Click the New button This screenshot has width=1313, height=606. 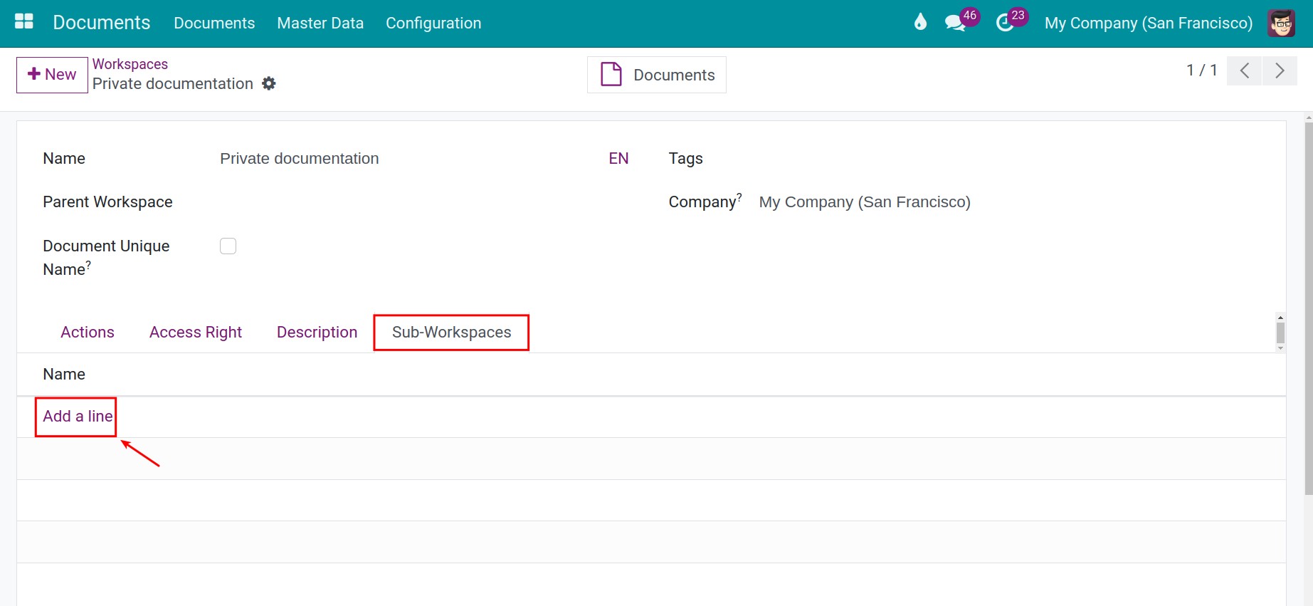(x=52, y=75)
